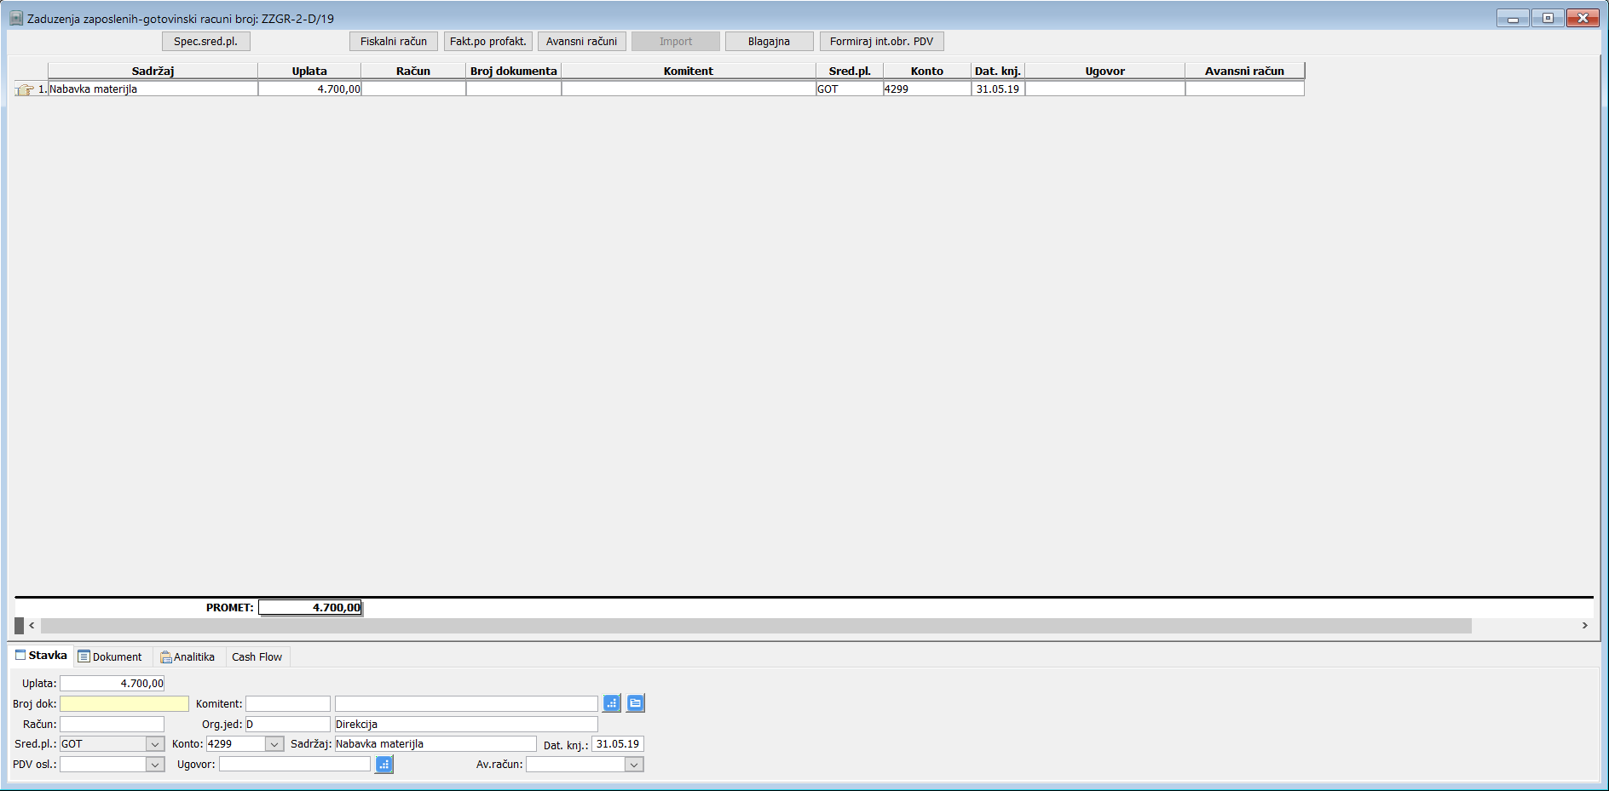Click the Dat. knj. field 31.05.19
Image resolution: width=1609 pixels, height=791 pixels.
pyautogui.click(x=618, y=744)
